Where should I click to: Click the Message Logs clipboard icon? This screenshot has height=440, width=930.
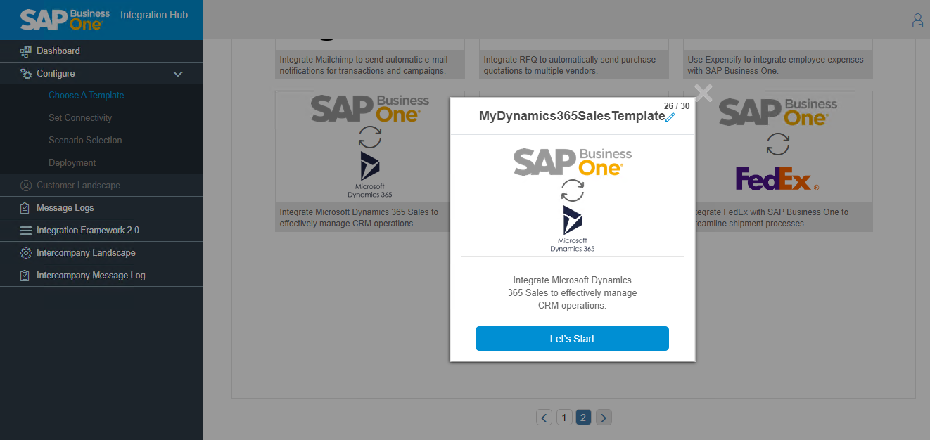pos(26,208)
